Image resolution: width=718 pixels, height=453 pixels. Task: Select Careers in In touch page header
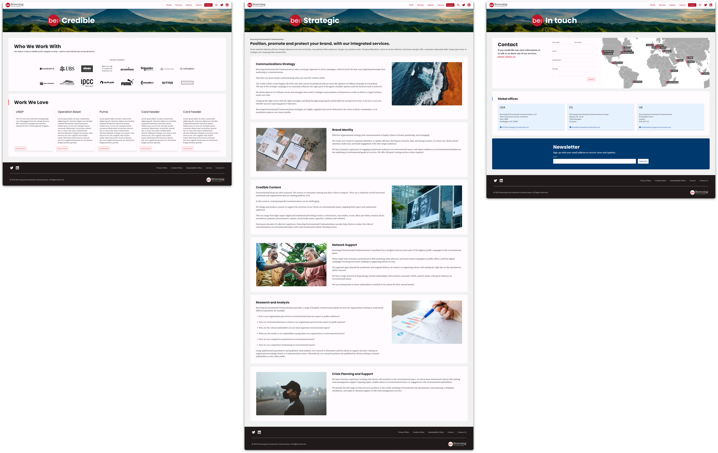click(x=682, y=5)
